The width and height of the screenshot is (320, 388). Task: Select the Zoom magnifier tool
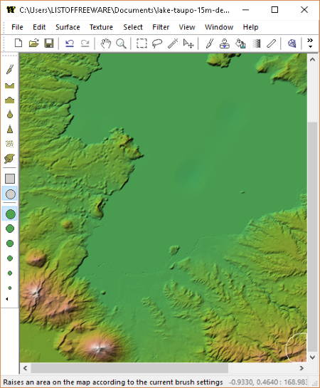(x=121, y=43)
